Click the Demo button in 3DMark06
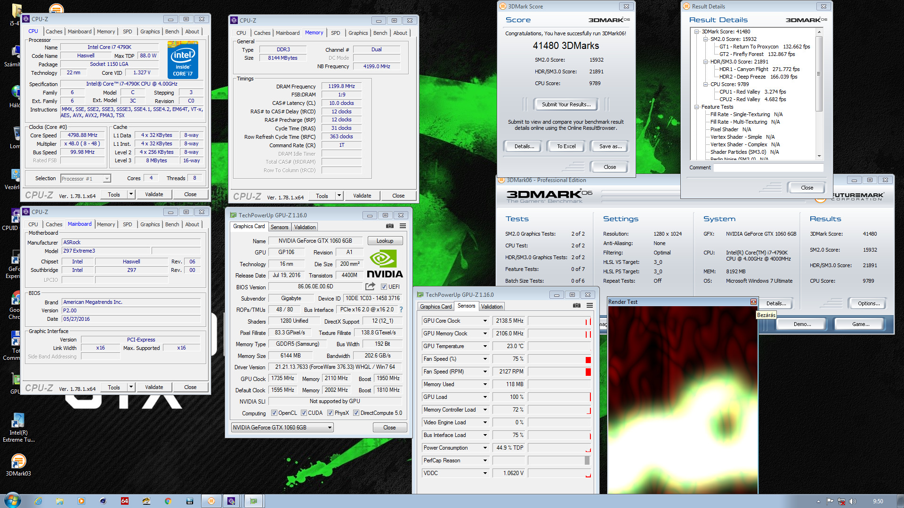The image size is (904, 508). coord(802,324)
